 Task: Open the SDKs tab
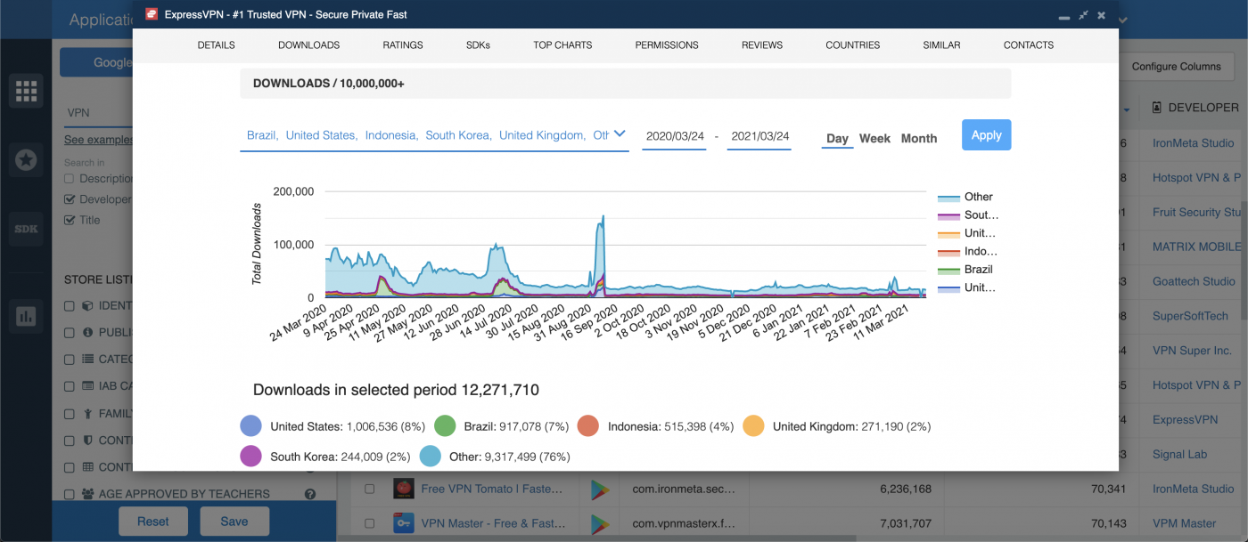click(478, 44)
